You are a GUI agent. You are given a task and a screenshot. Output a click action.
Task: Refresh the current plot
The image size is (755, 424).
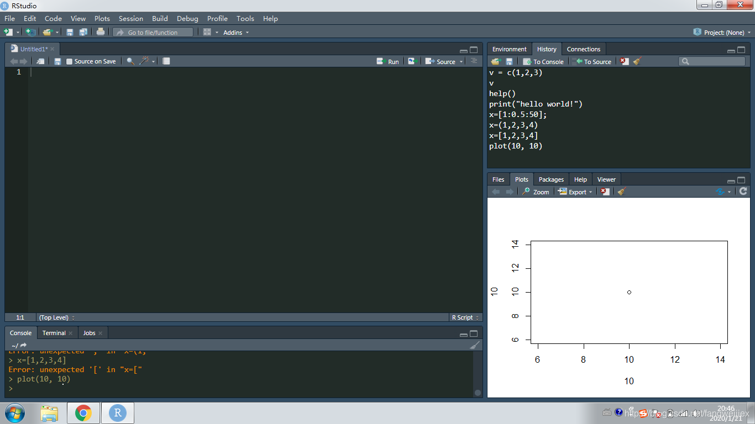tap(743, 191)
